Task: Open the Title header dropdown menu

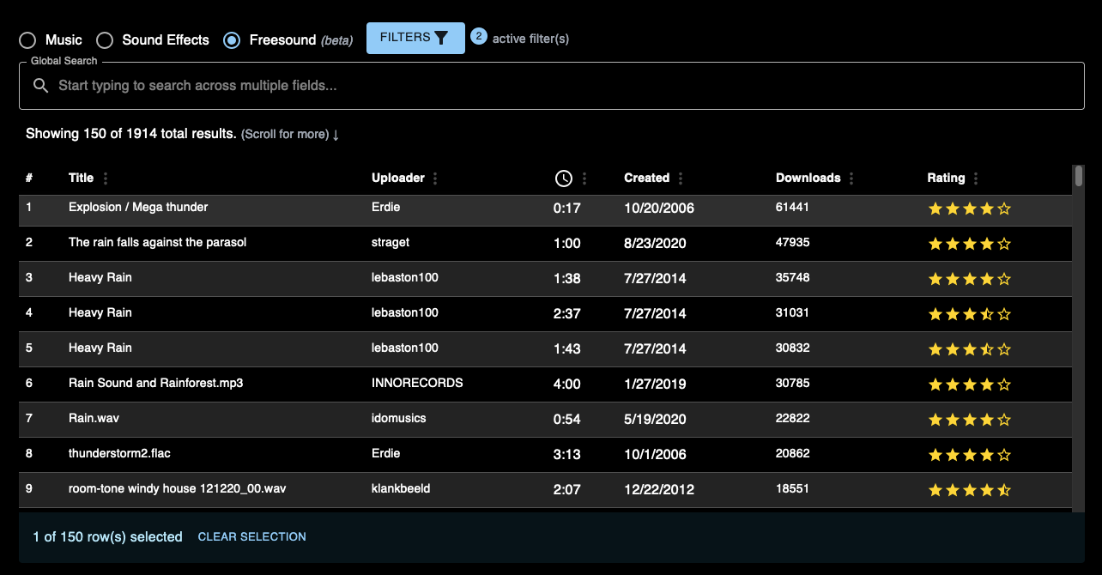Action: [106, 178]
